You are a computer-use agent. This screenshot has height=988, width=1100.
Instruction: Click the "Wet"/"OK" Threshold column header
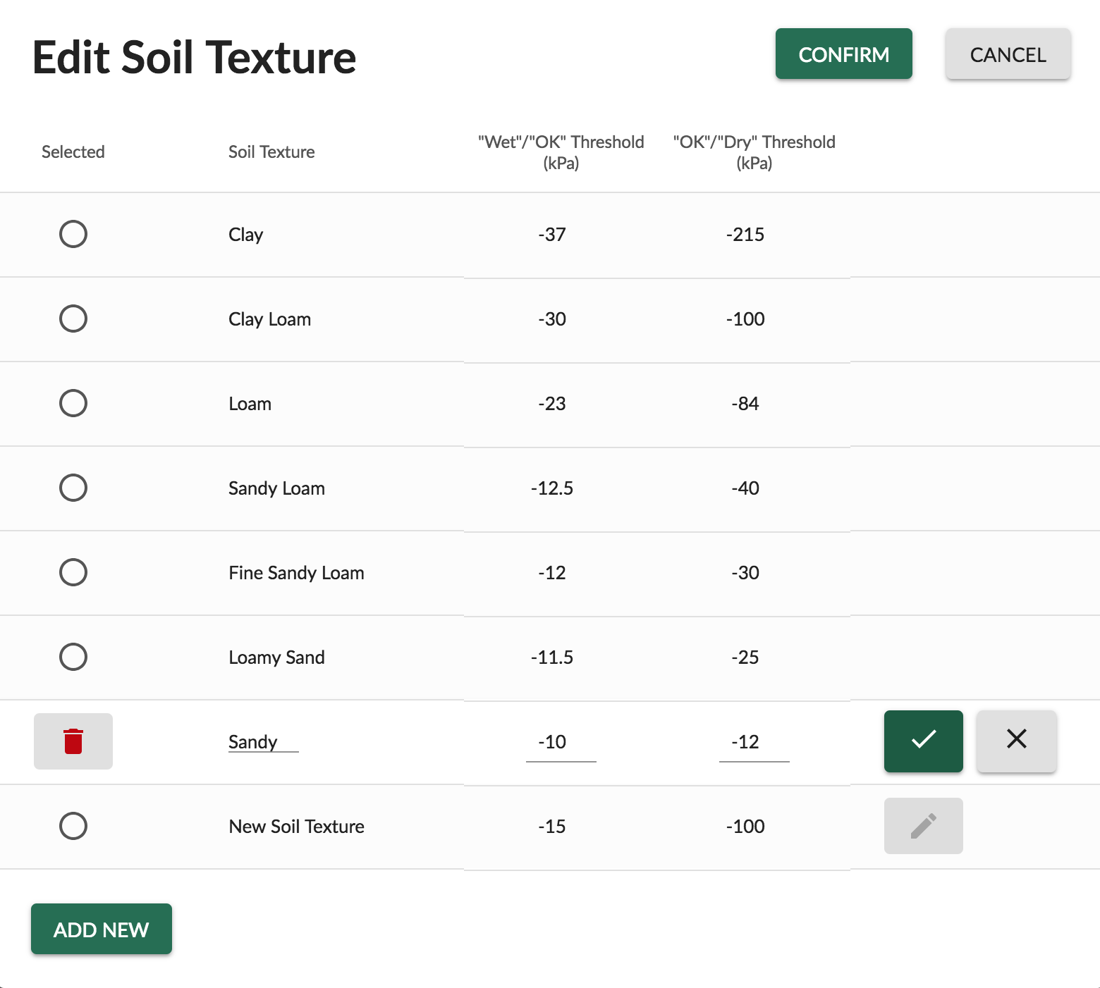click(561, 152)
